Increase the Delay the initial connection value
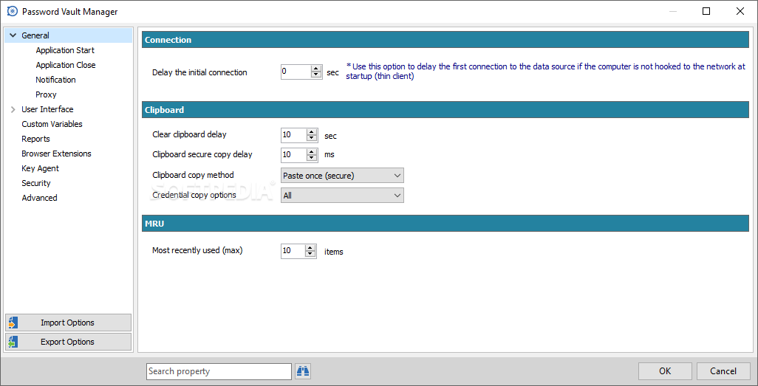The image size is (758, 386). click(317, 69)
